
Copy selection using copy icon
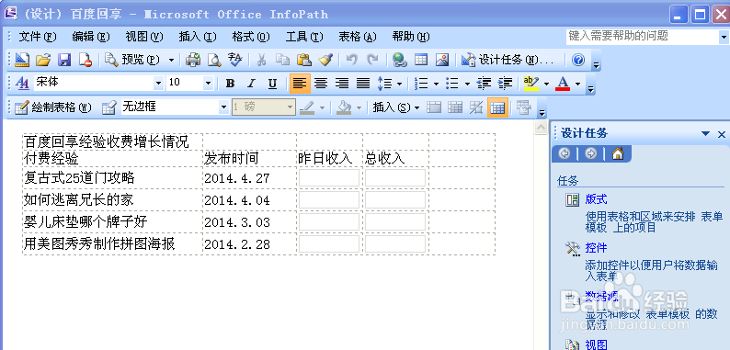tap(282, 60)
